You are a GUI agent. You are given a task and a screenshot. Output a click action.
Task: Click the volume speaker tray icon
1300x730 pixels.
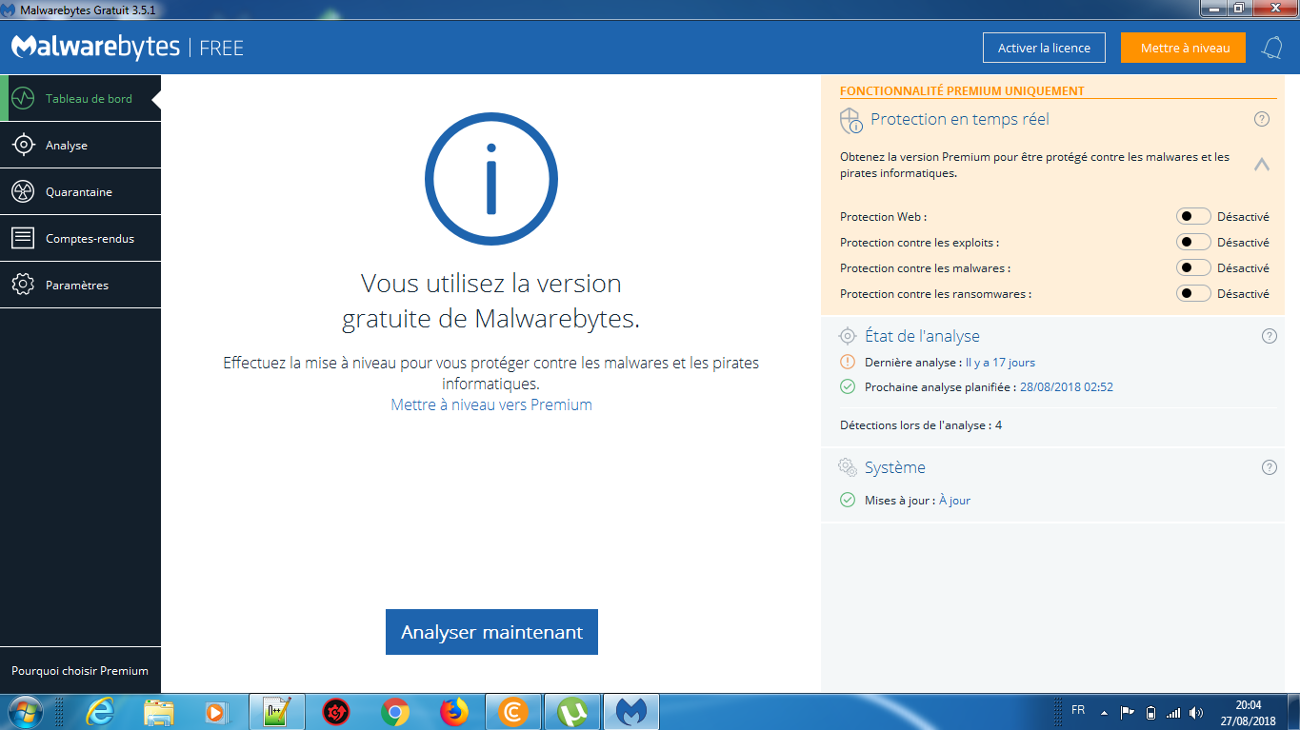(x=1196, y=712)
